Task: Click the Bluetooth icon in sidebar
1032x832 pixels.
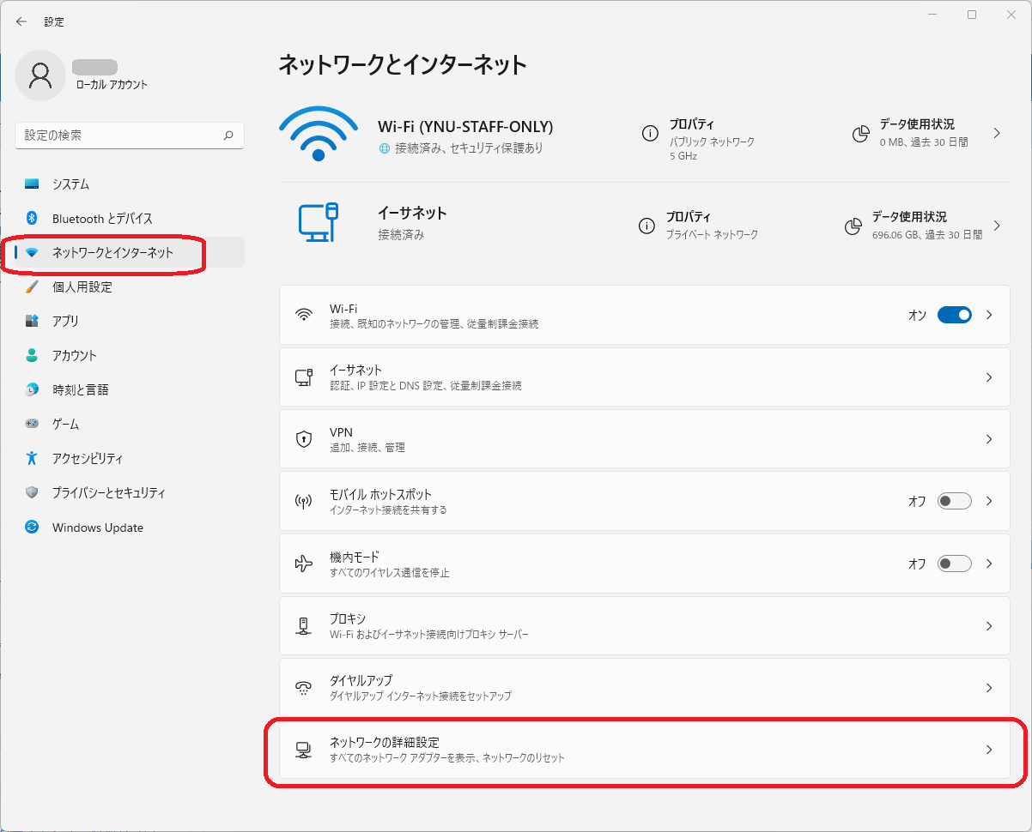Action: pos(32,219)
